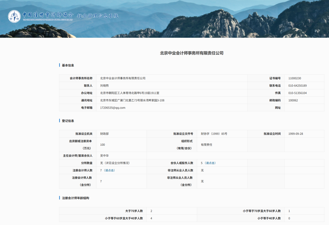Click page title 北京中业会计师事务所有限责任公司

pyautogui.click(x=192, y=53)
